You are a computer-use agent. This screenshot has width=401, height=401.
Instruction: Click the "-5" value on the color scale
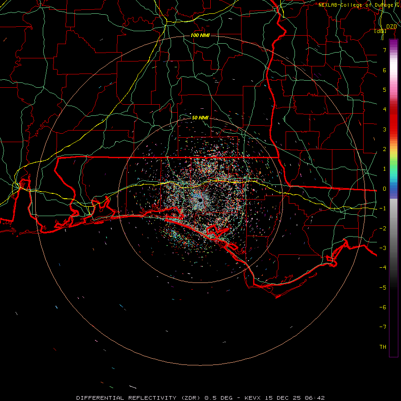pyautogui.click(x=383, y=288)
